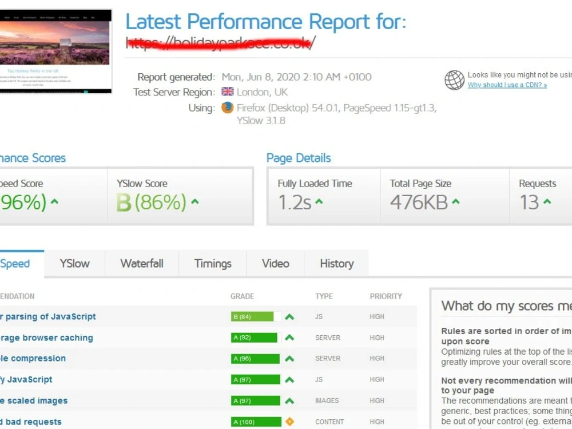
Task: Switch to the Waterfall tab
Action: 142,263
